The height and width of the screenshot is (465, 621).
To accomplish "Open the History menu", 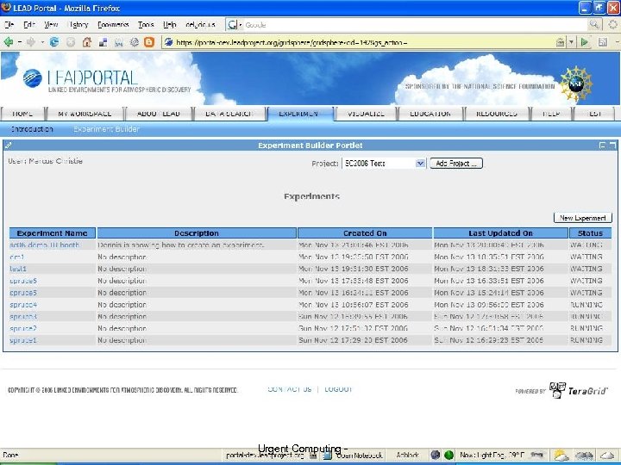I will (78, 24).
